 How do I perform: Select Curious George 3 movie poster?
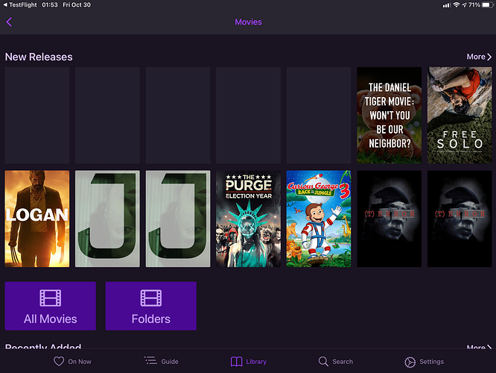[x=319, y=219]
